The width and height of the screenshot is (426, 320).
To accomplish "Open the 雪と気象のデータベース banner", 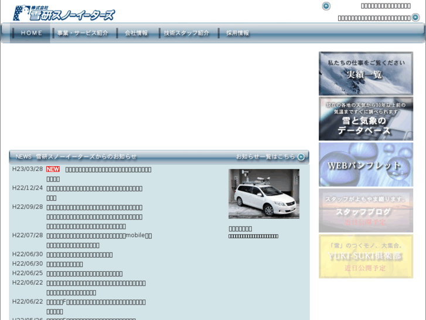I will pyautogui.click(x=366, y=119).
